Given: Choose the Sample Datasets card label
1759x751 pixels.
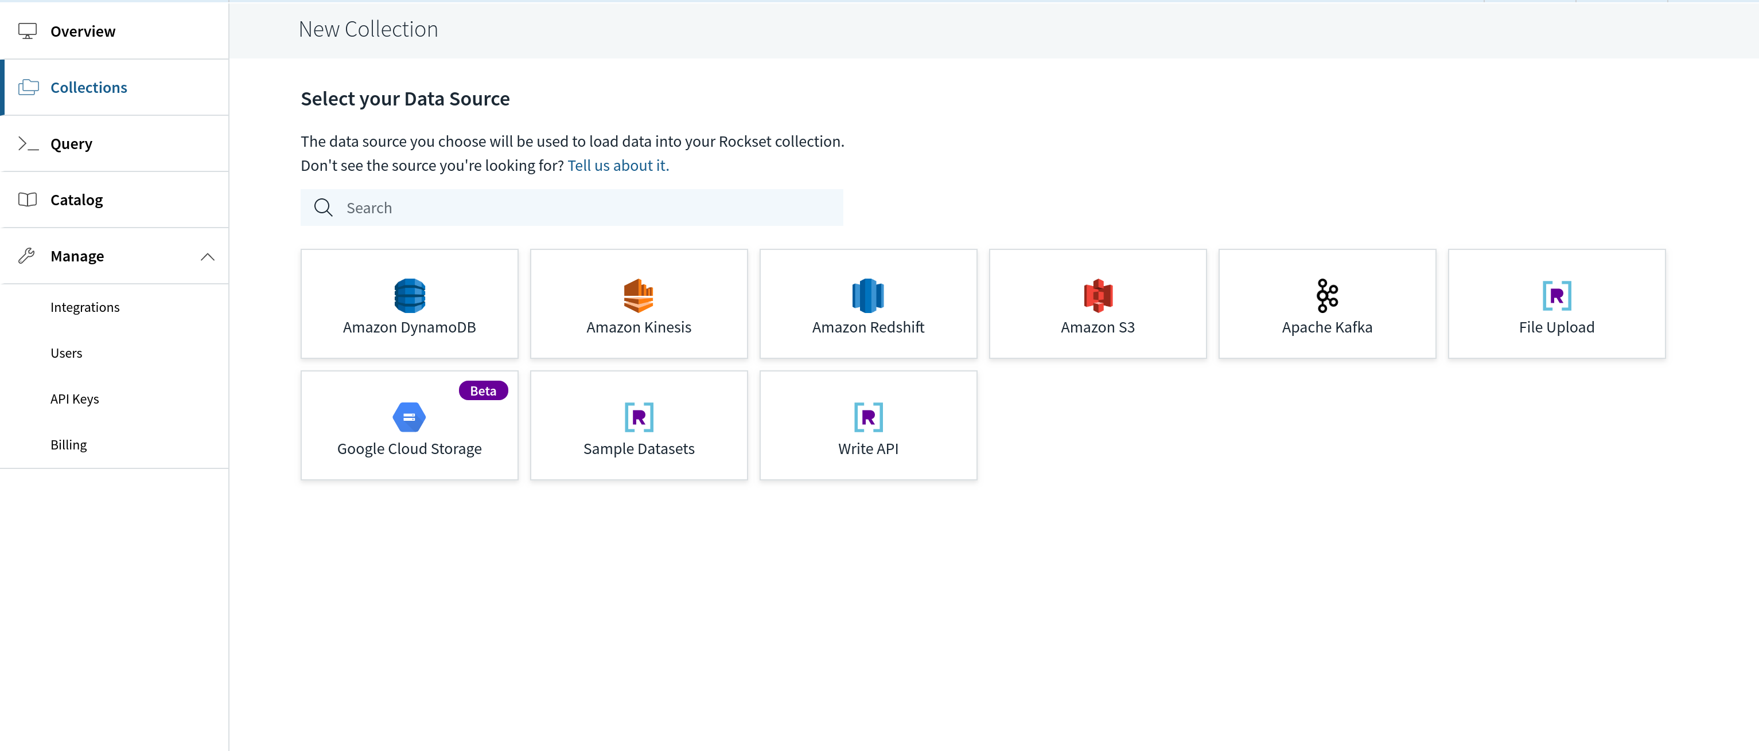Looking at the screenshot, I should click(x=639, y=449).
